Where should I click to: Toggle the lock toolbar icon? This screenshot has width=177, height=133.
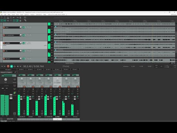pos(20,21)
